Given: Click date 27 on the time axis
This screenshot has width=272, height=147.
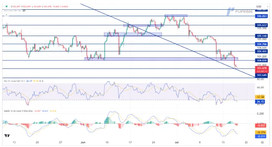Looking at the screenshot, I should (60, 142).
